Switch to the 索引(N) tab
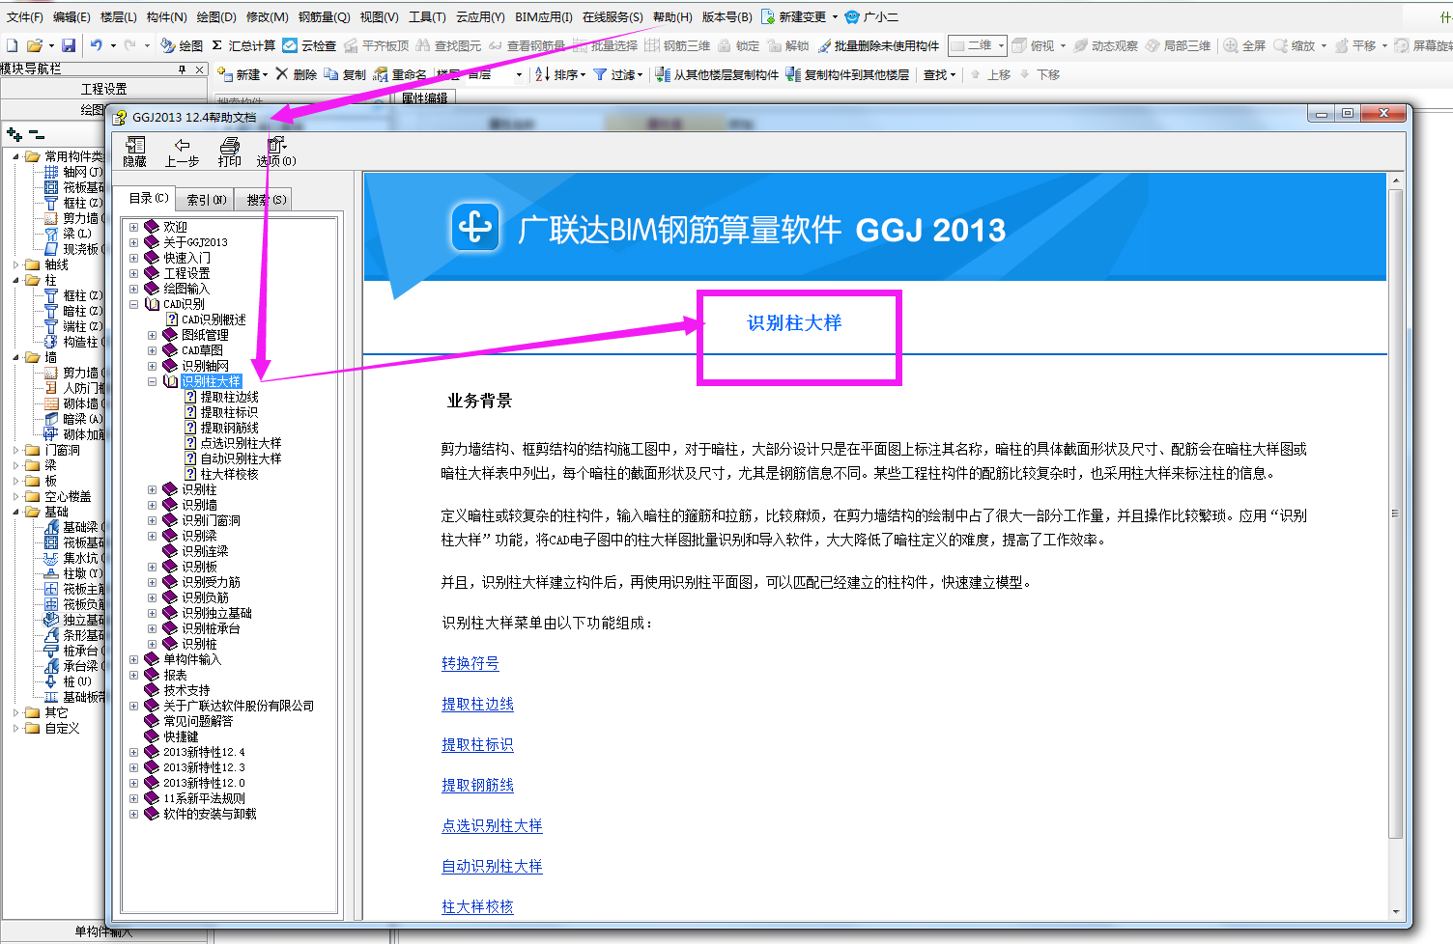This screenshot has height=944, width=1453. click(207, 200)
